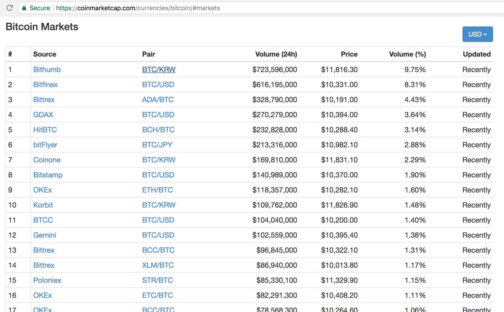The width and height of the screenshot is (504, 312).
Task: Select Coinone's volume share 2.29%
Action: [x=415, y=160]
